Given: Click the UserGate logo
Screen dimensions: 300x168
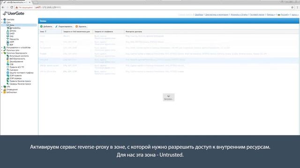Looking at the screenshot, I should (14, 14).
